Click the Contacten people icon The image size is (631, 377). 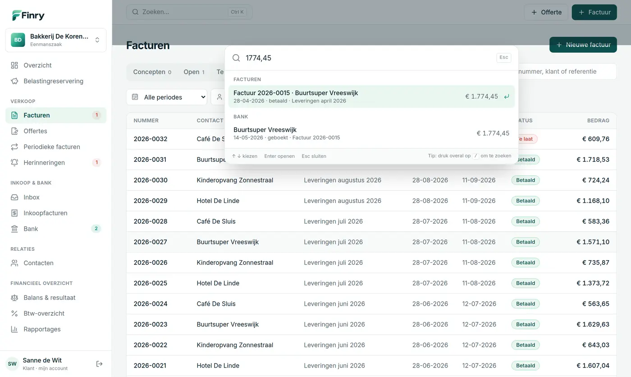click(x=14, y=263)
